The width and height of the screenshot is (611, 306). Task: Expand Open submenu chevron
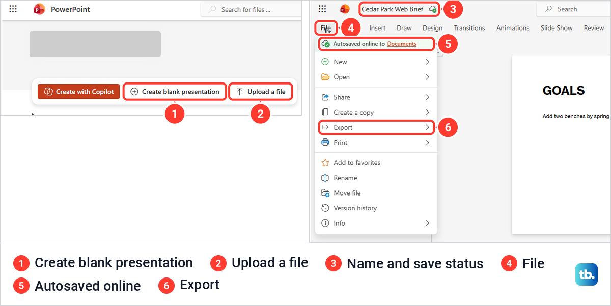click(x=427, y=77)
